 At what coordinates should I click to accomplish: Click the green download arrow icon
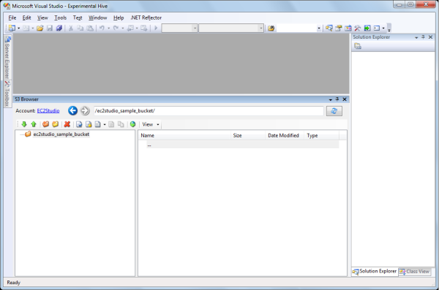24,124
